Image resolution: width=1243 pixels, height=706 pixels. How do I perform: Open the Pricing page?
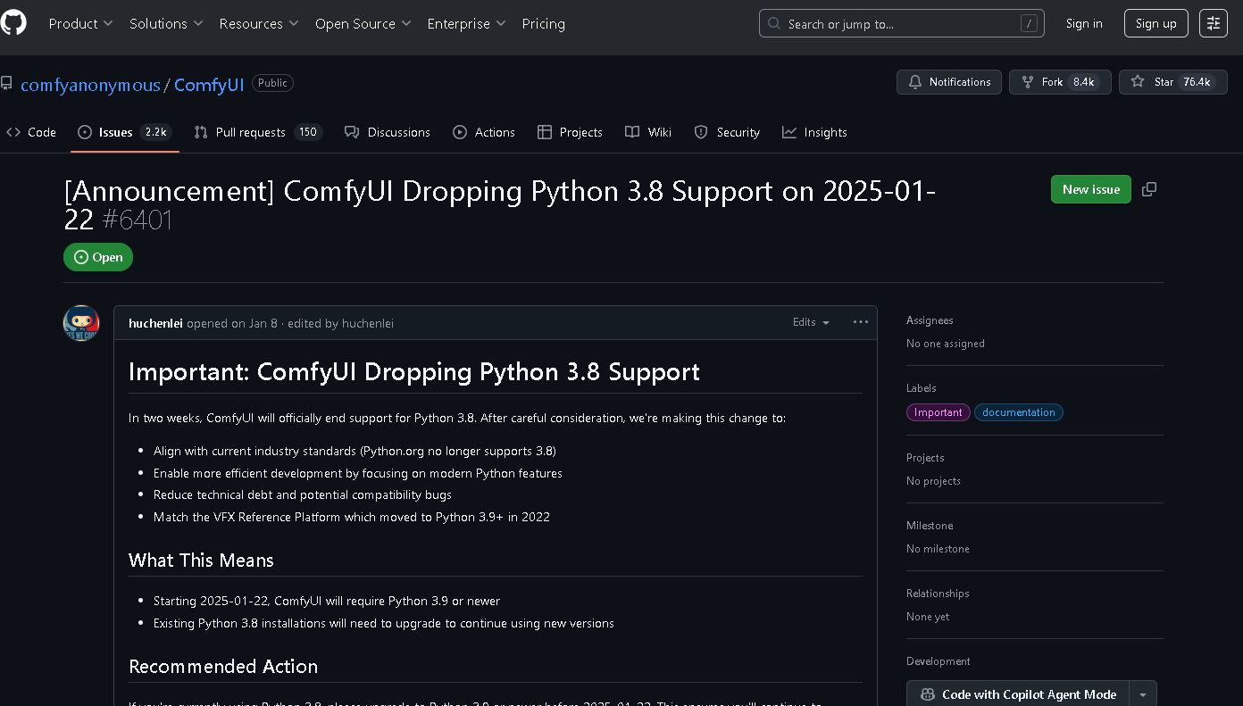pyautogui.click(x=544, y=24)
